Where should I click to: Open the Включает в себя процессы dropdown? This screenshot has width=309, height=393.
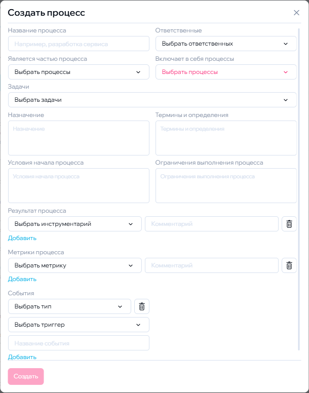(x=226, y=72)
